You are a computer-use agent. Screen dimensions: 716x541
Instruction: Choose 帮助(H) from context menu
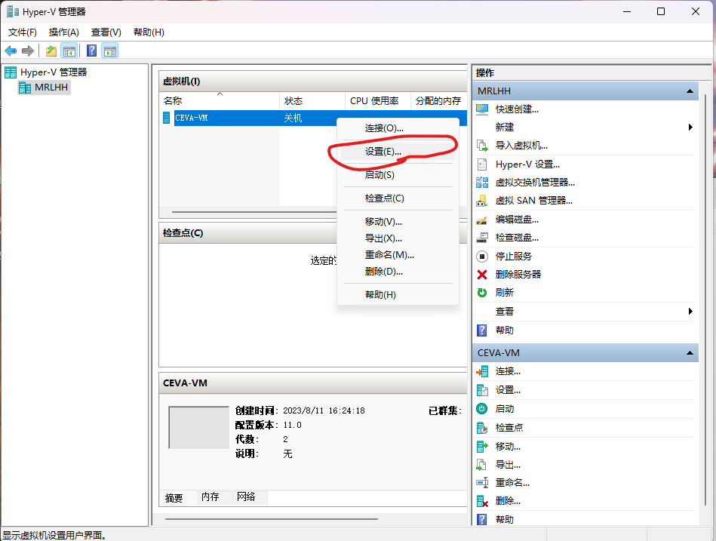click(x=398, y=295)
